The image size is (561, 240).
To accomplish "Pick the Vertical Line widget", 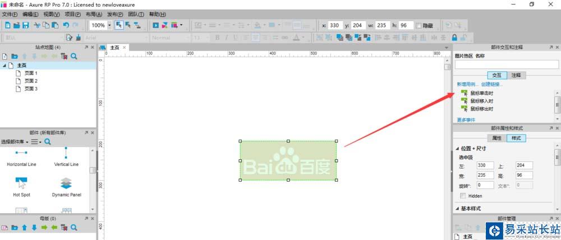I will [x=66, y=158].
